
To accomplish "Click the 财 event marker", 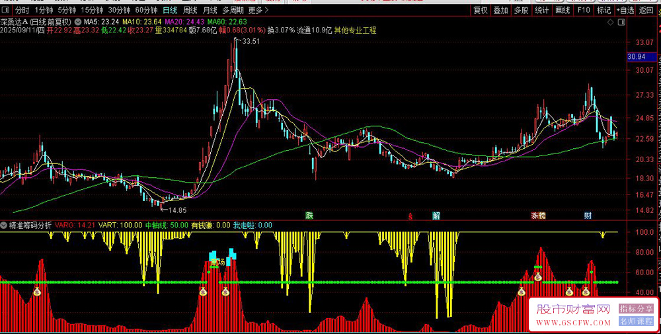I will [588, 216].
